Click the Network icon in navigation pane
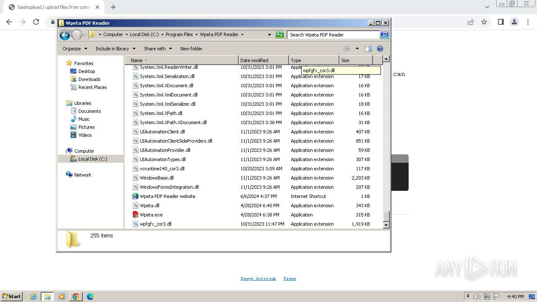537x302 pixels. point(69,175)
